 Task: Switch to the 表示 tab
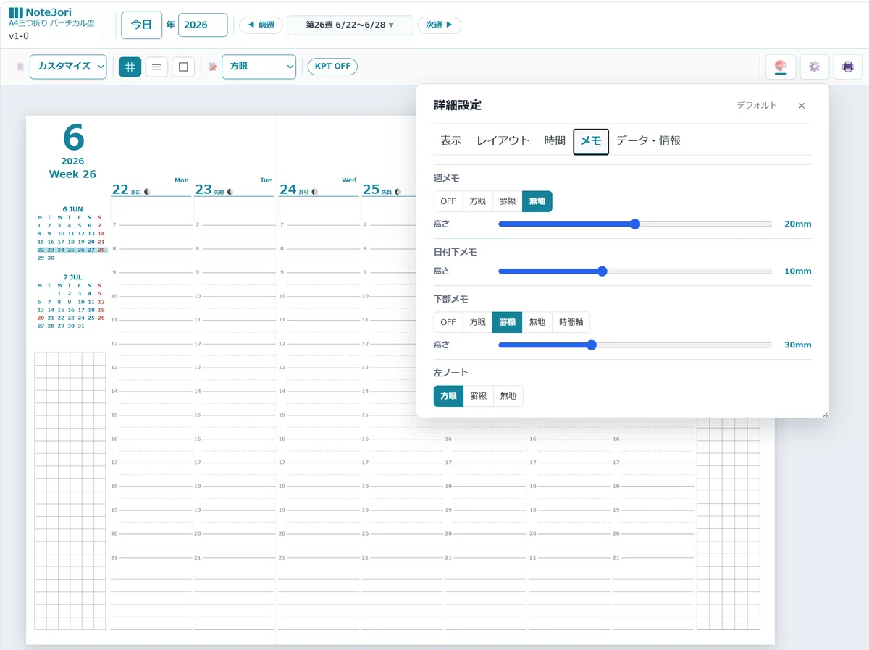point(450,141)
